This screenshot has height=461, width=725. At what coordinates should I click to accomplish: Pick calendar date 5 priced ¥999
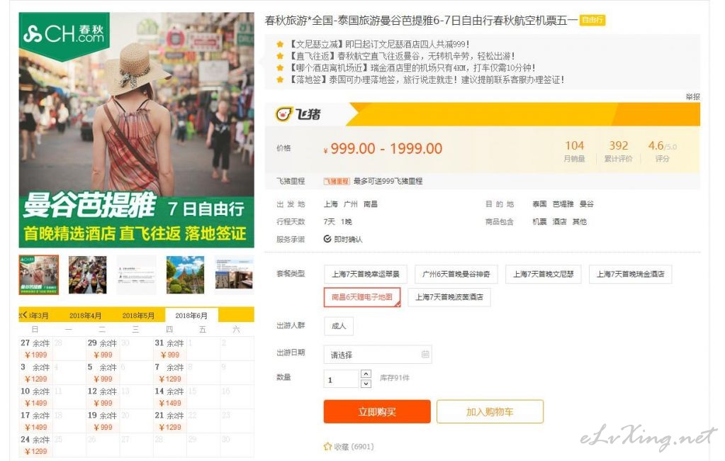pos(102,372)
